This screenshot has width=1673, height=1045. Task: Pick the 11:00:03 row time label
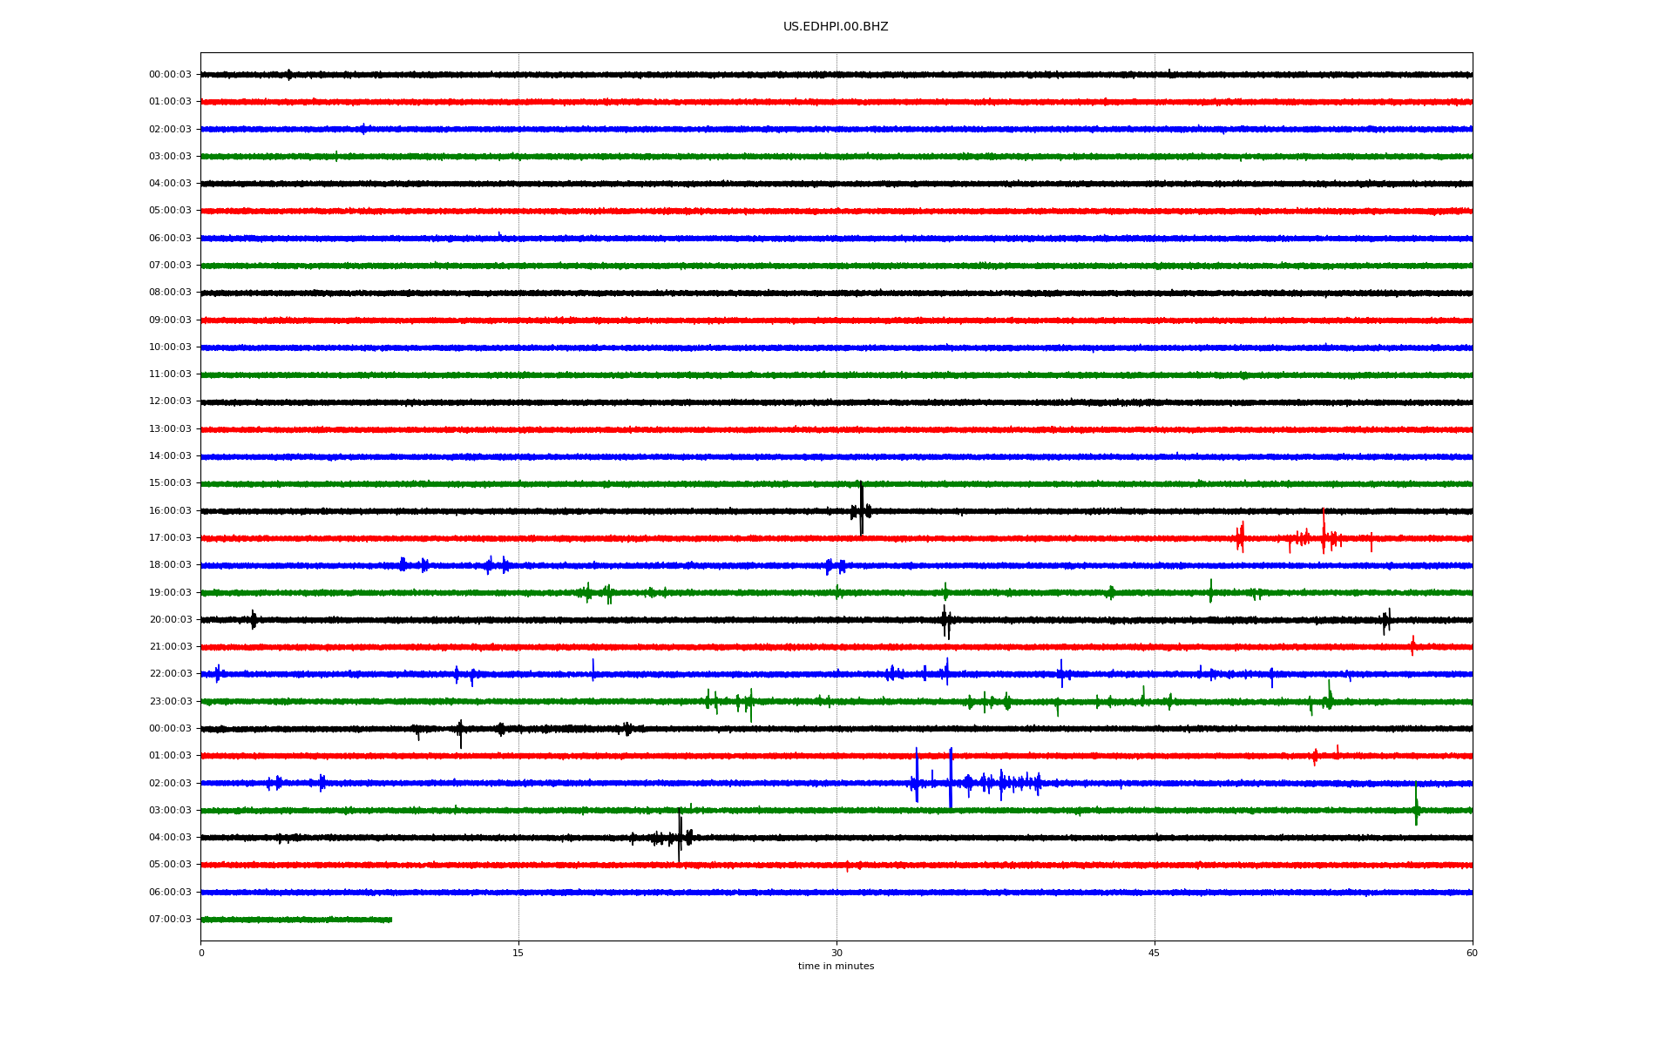[170, 374]
